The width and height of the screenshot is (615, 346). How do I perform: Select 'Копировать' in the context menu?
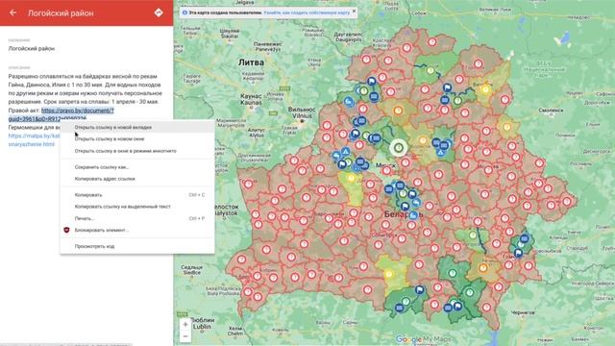pyautogui.click(x=136, y=195)
